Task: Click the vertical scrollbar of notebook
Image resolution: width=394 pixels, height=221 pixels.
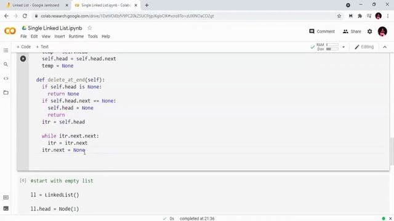Action: pyautogui.click(x=392, y=151)
